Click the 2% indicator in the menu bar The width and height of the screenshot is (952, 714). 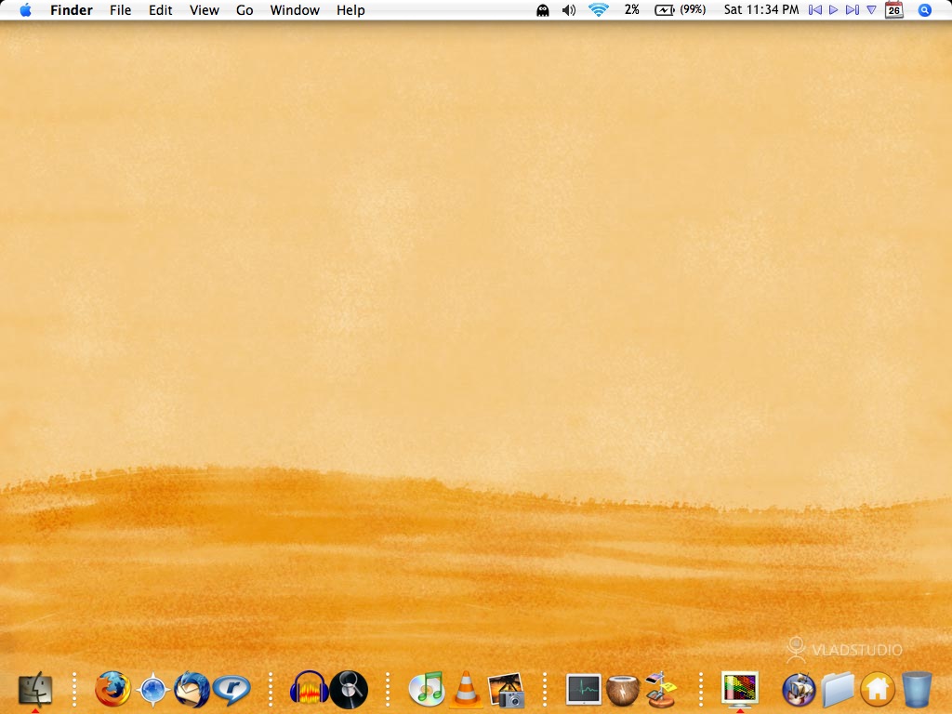(x=632, y=9)
